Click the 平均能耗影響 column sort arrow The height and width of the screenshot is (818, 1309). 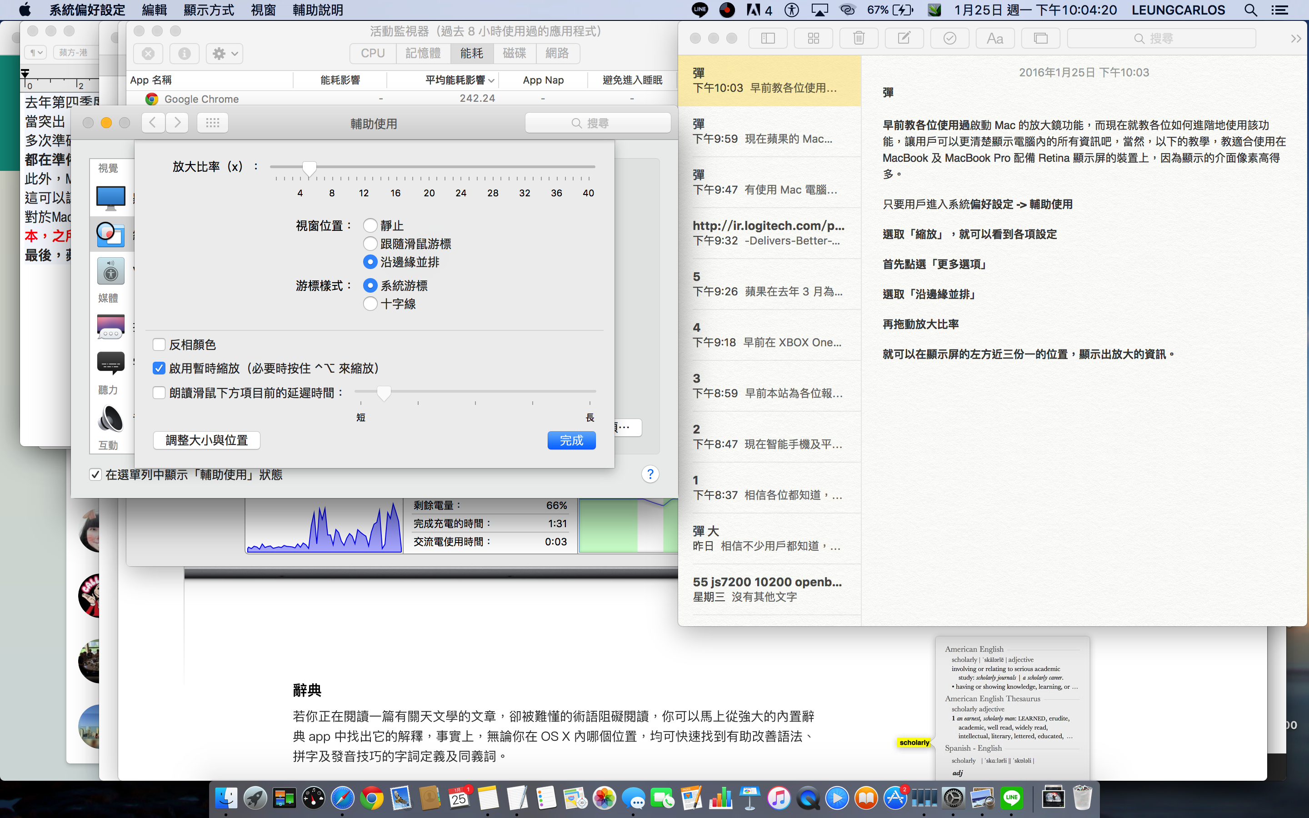(491, 80)
